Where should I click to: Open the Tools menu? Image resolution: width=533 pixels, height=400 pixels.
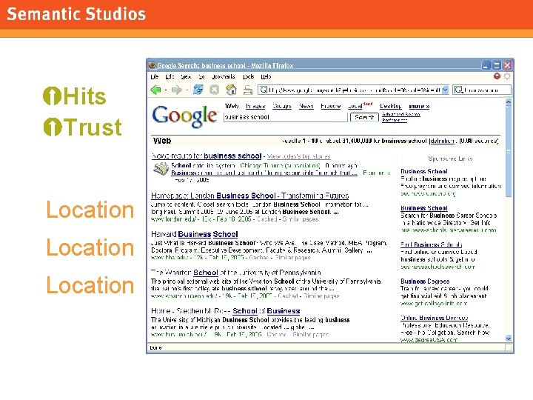(x=248, y=77)
